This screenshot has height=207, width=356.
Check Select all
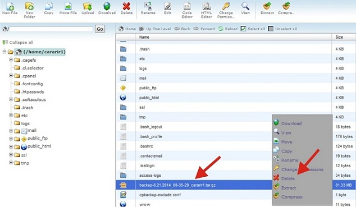click(x=243, y=29)
